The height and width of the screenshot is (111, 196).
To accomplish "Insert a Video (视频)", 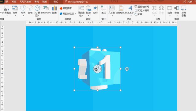I will pos(170,10).
